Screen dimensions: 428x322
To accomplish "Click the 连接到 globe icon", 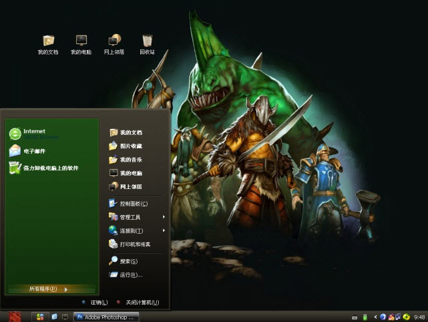I will point(113,230).
